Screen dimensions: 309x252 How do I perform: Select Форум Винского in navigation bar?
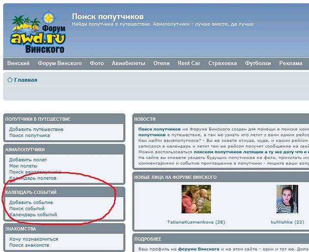pyautogui.click(x=59, y=63)
